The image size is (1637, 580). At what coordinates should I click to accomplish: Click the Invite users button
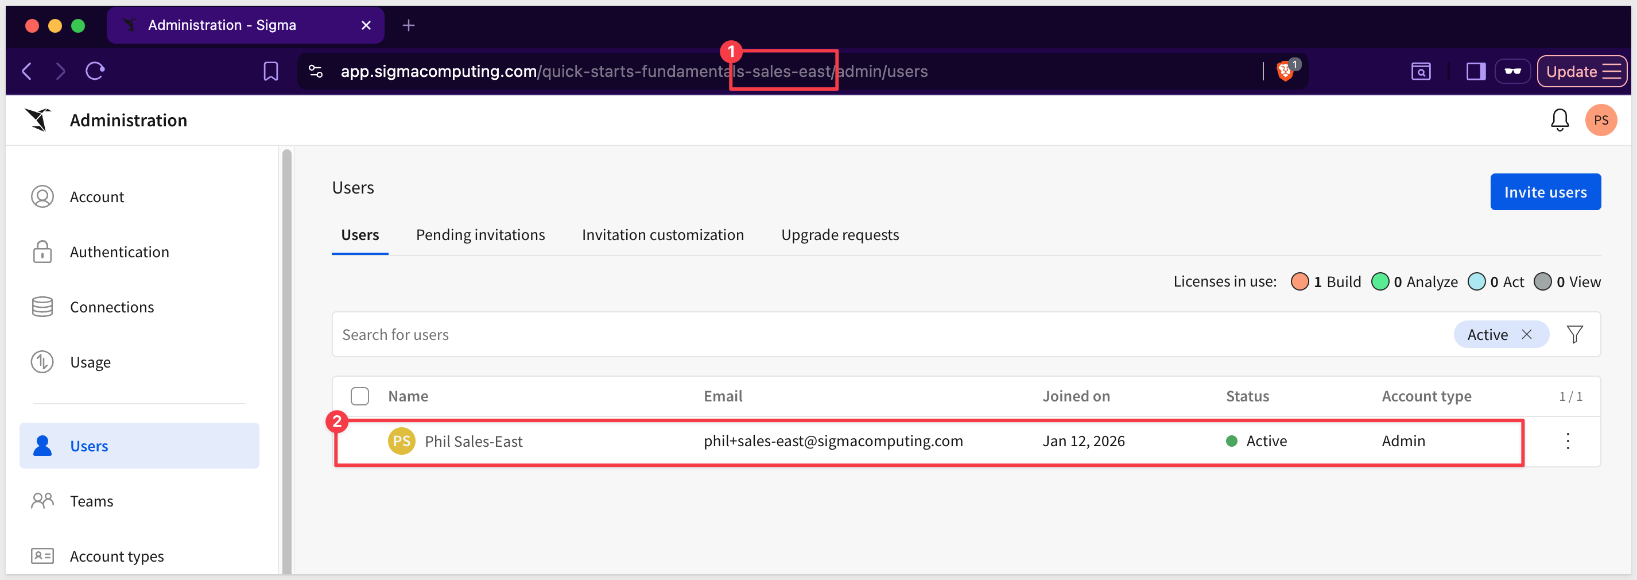coord(1545,192)
